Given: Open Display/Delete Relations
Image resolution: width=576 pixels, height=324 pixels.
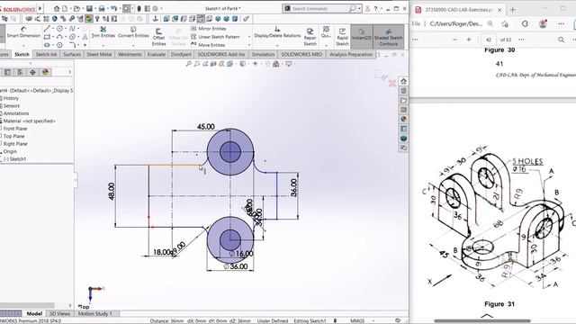Looking at the screenshot, I should (277, 32).
